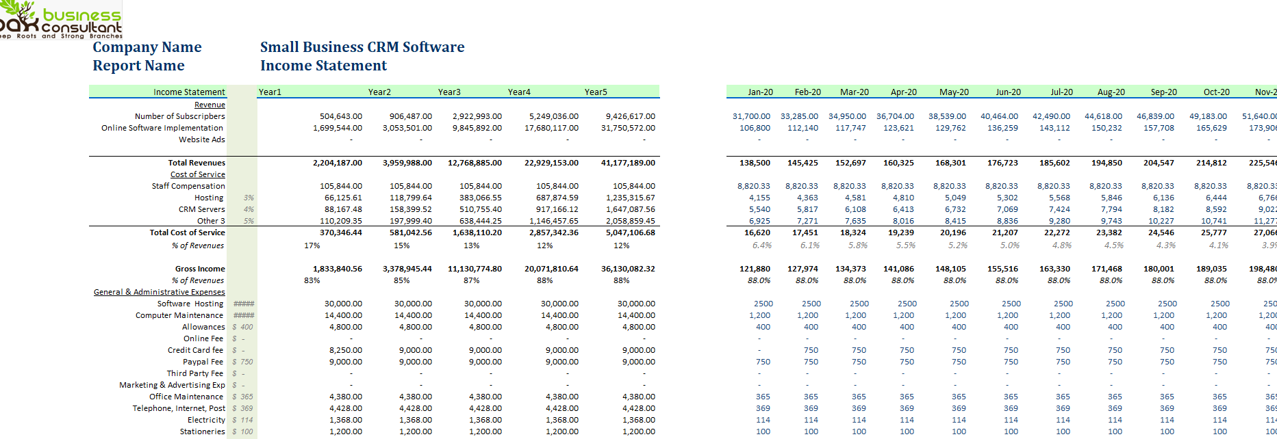This screenshot has width=1277, height=439.
Task: Select the Oct-20 month header
Action: (1217, 92)
